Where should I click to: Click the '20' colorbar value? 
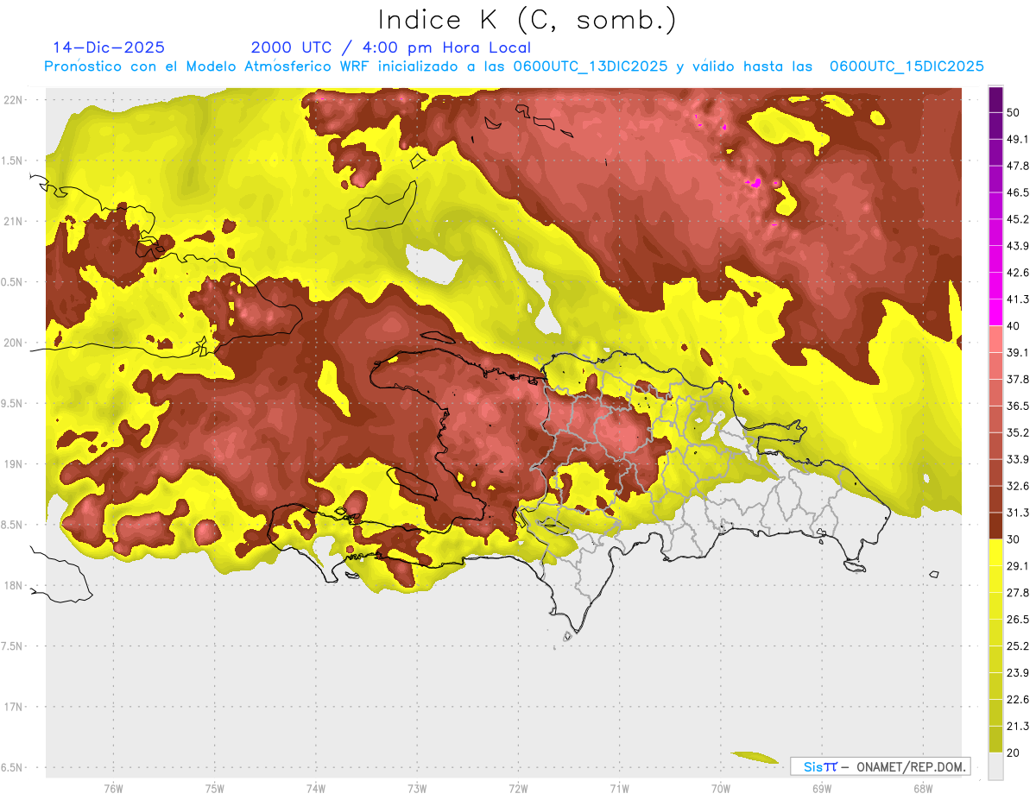[x=1014, y=753]
